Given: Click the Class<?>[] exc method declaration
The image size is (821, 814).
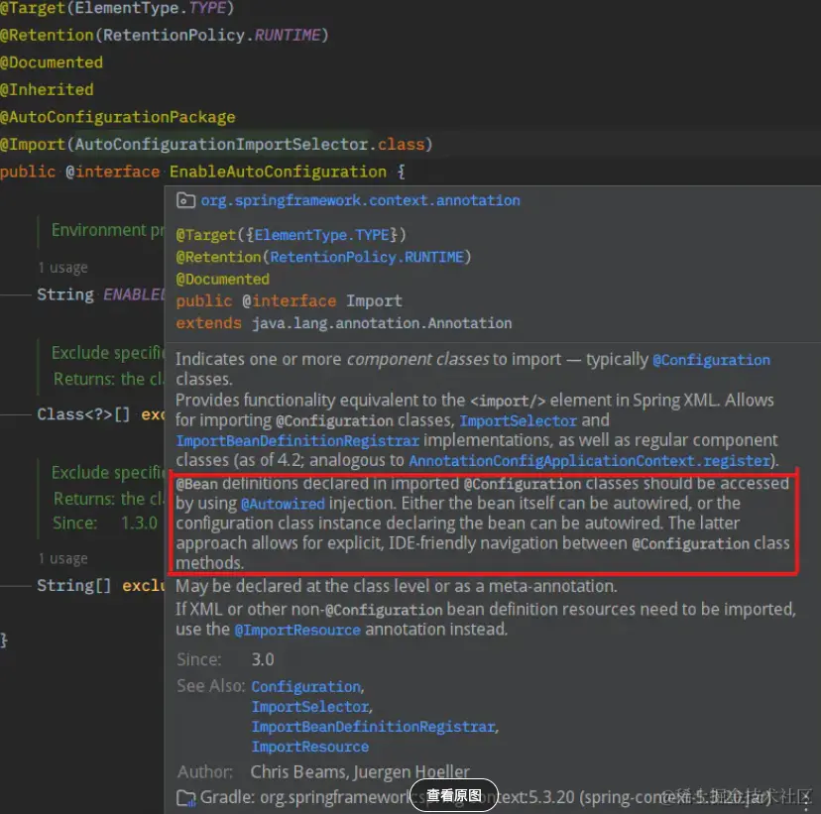Looking at the screenshot, I should tap(100, 414).
